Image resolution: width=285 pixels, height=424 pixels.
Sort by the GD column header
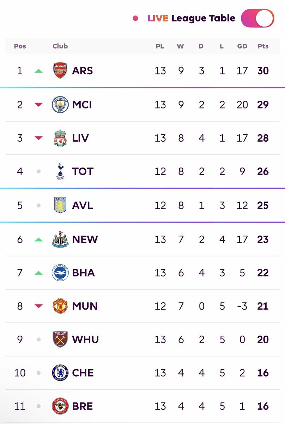[x=242, y=46]
